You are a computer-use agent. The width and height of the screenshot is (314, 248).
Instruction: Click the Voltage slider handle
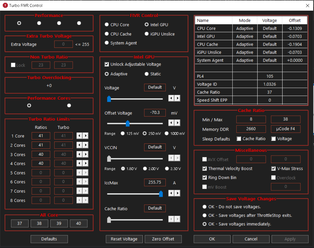109,99
